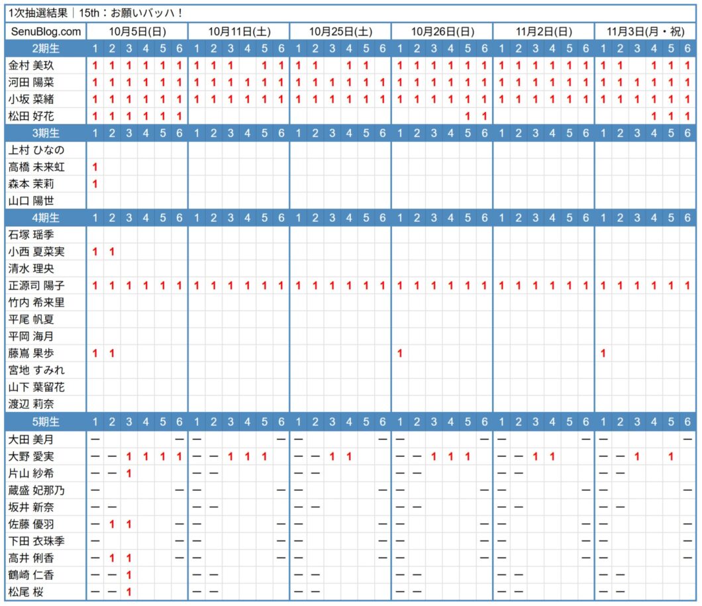Select member name 松尾 桜

pyautogui.click(x=26, y=592)
